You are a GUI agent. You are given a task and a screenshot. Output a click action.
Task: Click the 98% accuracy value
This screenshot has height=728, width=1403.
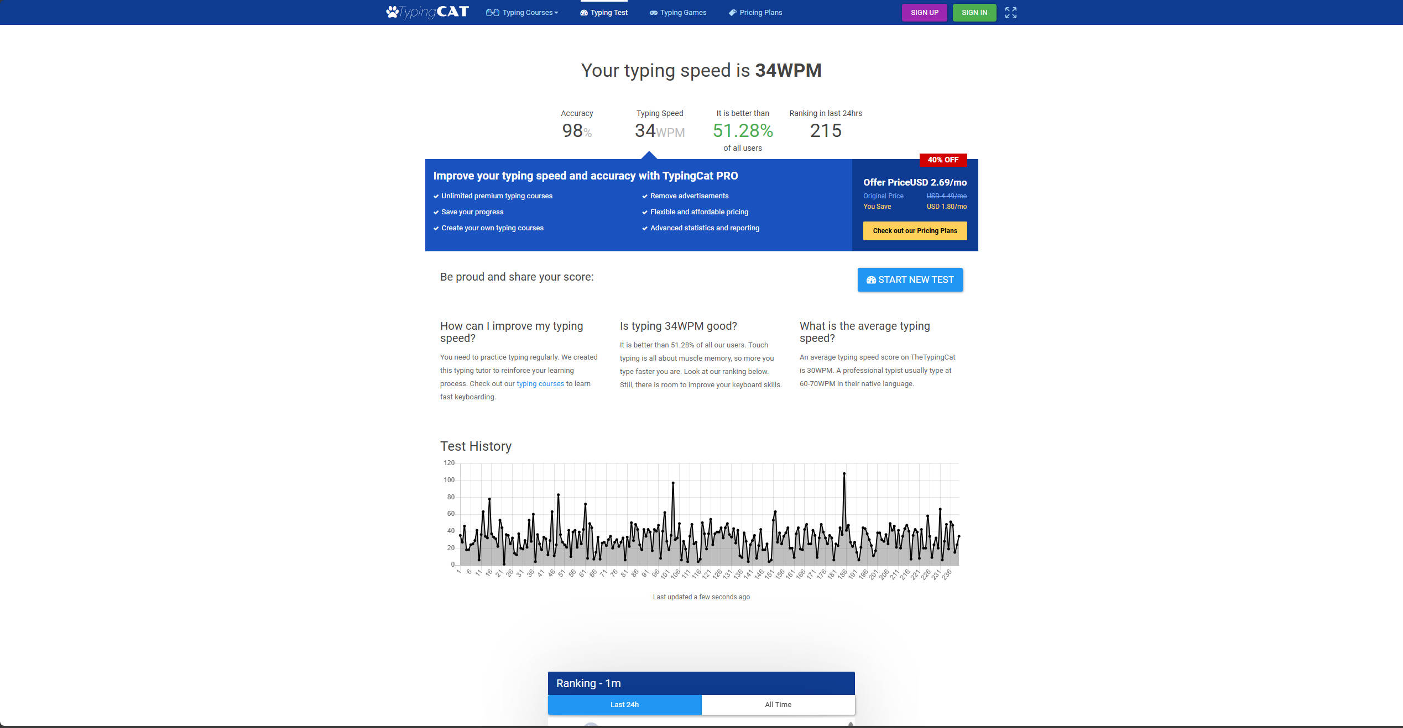click(577, 131)
